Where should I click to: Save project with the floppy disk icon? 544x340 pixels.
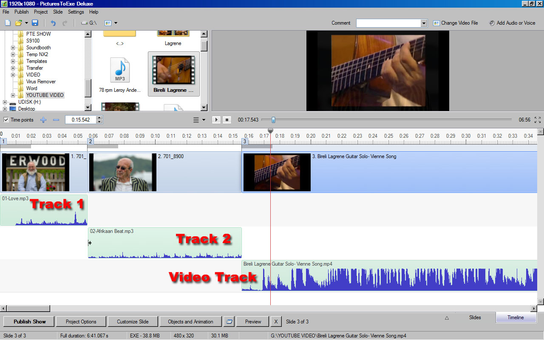[x=35, y=23]
